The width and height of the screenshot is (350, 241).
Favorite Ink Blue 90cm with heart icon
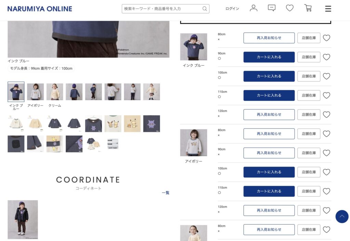point(326,57)
